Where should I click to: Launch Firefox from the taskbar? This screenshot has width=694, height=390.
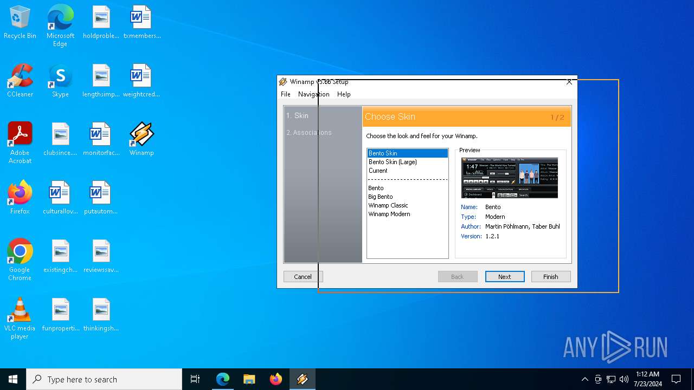(276, 379)
